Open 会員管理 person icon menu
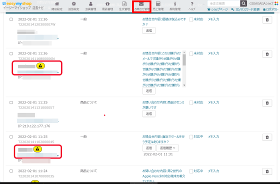Viewport: 280px width, 184px height. [90, 6]
